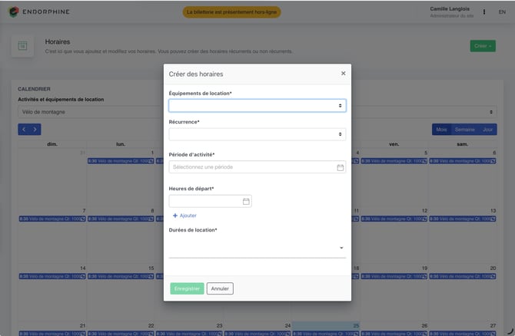The image size is (515, 336).
Task: Switch calendar to Mois view
Action: pos(441,130)
